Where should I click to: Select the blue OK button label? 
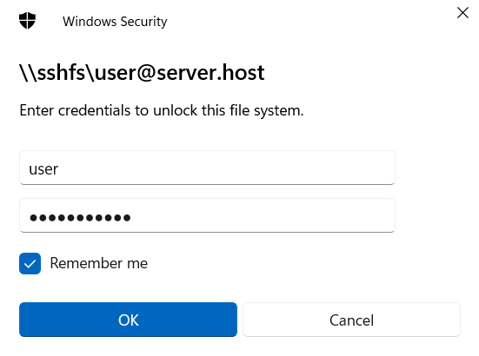tap(129, 320)
